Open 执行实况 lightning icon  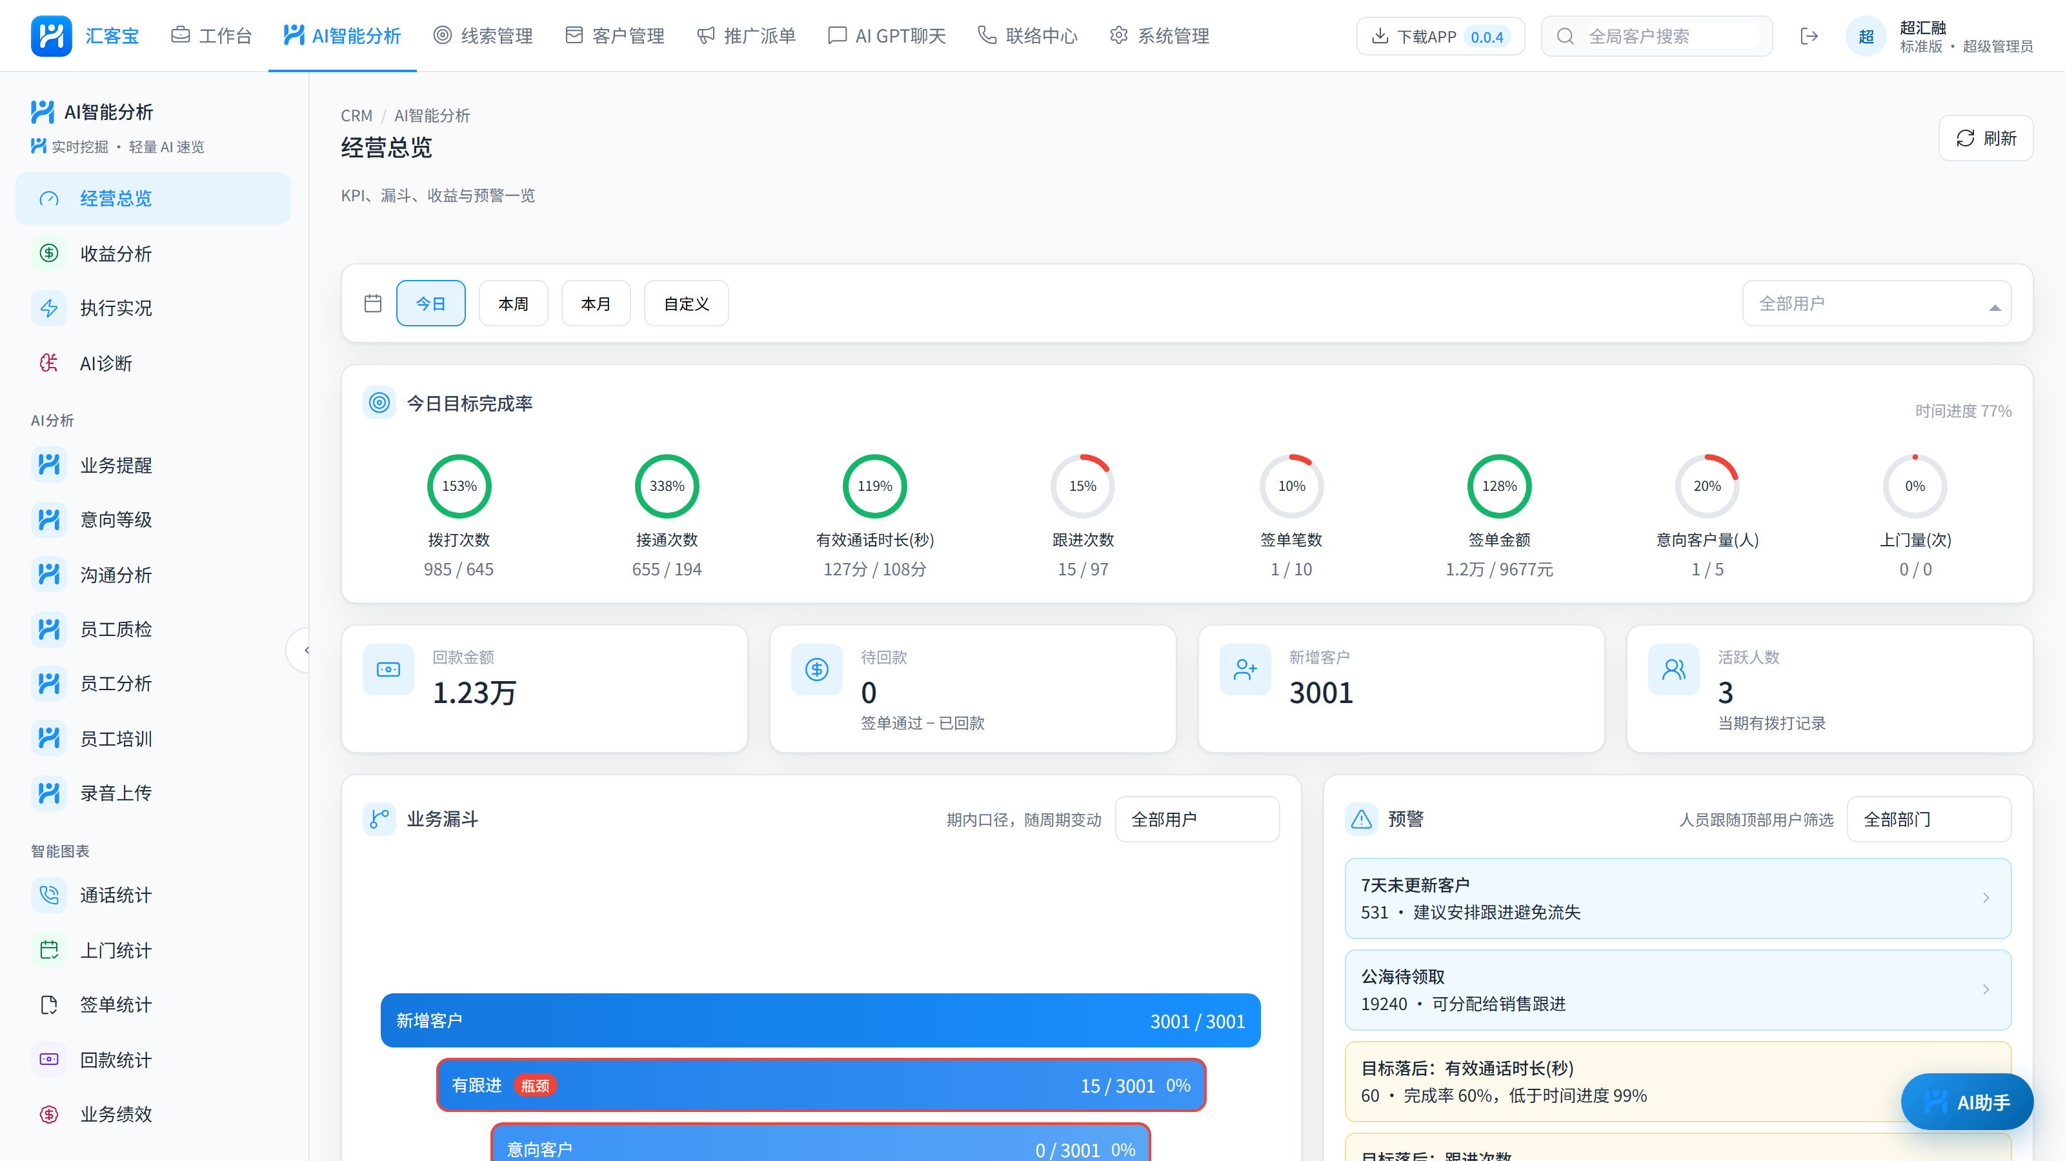pyautogui.click(x=49, y=308)
